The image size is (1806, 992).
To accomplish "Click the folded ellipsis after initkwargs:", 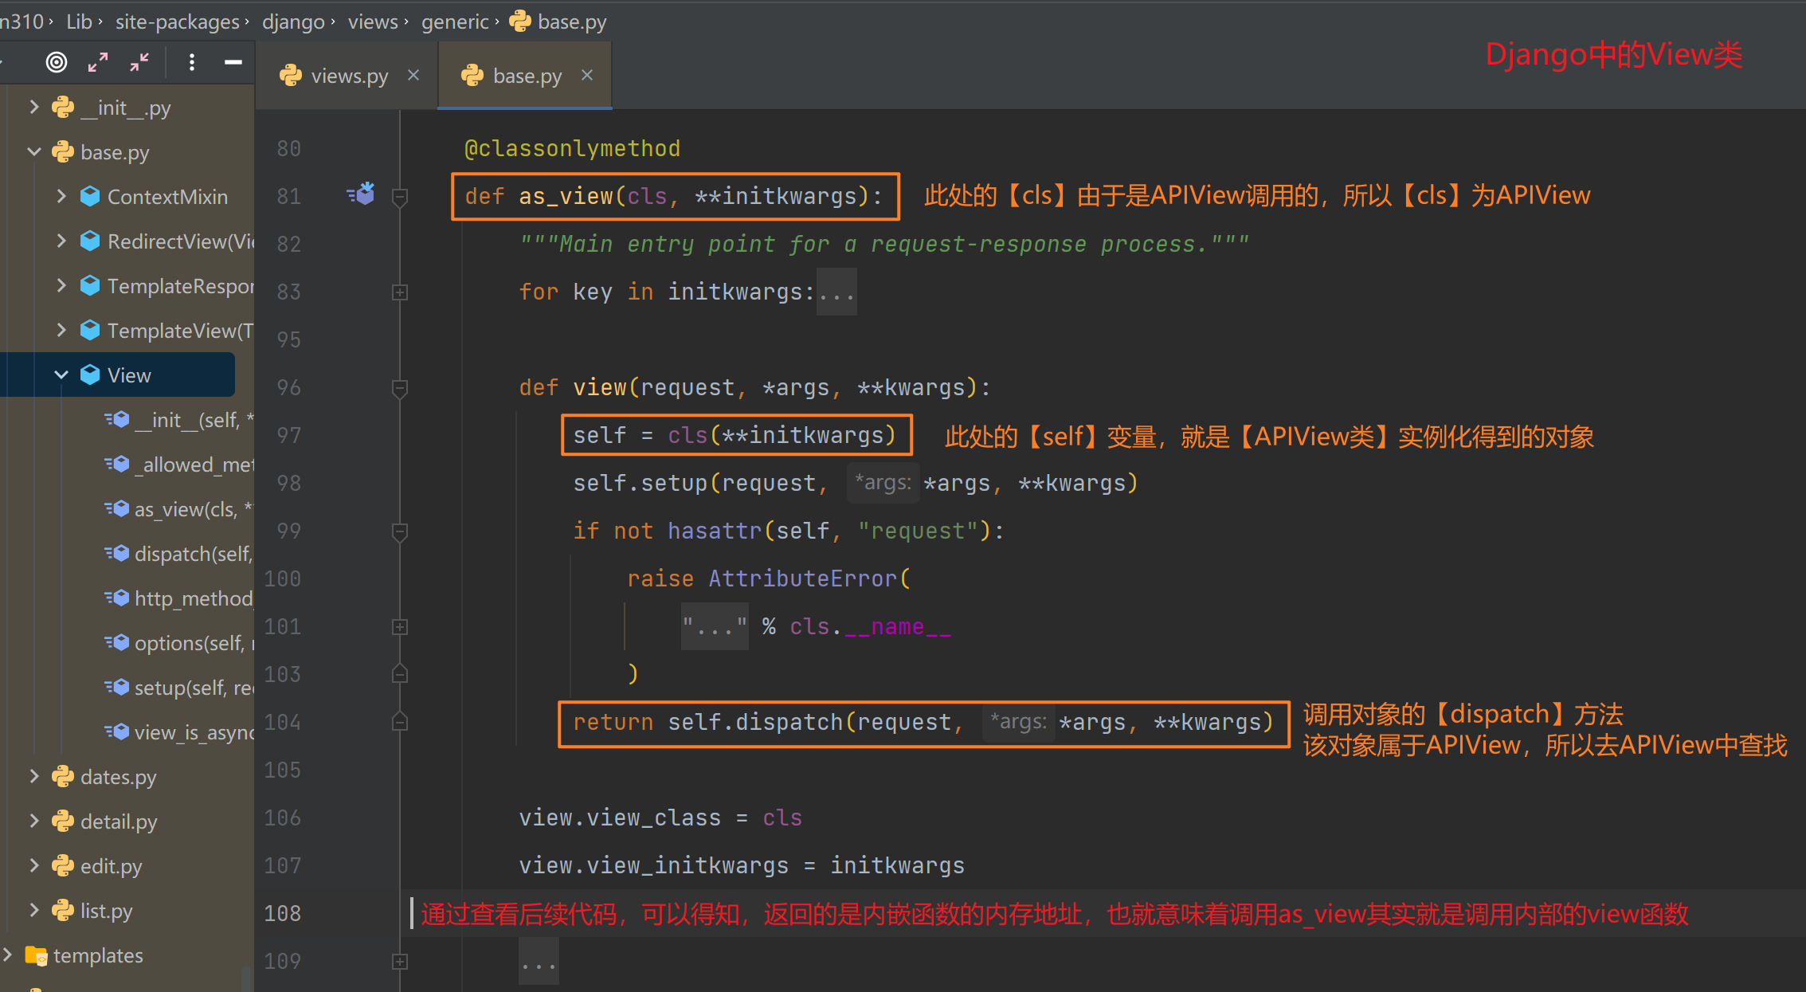I will (x=836, y=292).
